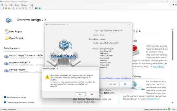Click the Undo arrow toolbar icon
Viewport: 177px width, 111px height.
tap(29, 8)
